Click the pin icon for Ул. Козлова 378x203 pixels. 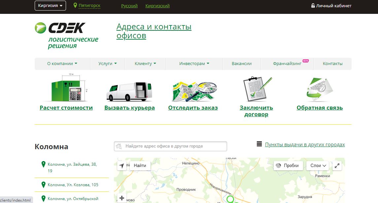[x=43, y=185]
